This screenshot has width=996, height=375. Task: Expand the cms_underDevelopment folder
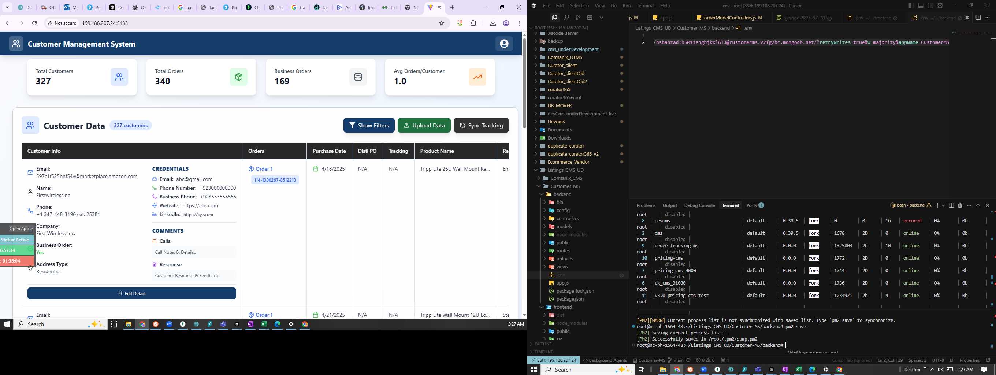[579, 49]
